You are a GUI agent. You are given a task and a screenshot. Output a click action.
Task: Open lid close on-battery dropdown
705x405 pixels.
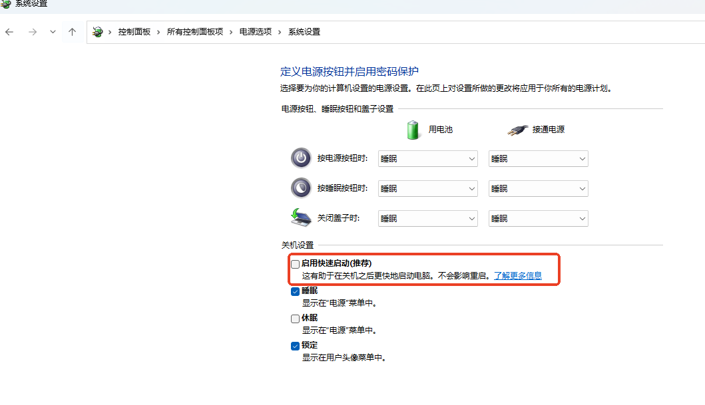point(427,219)
